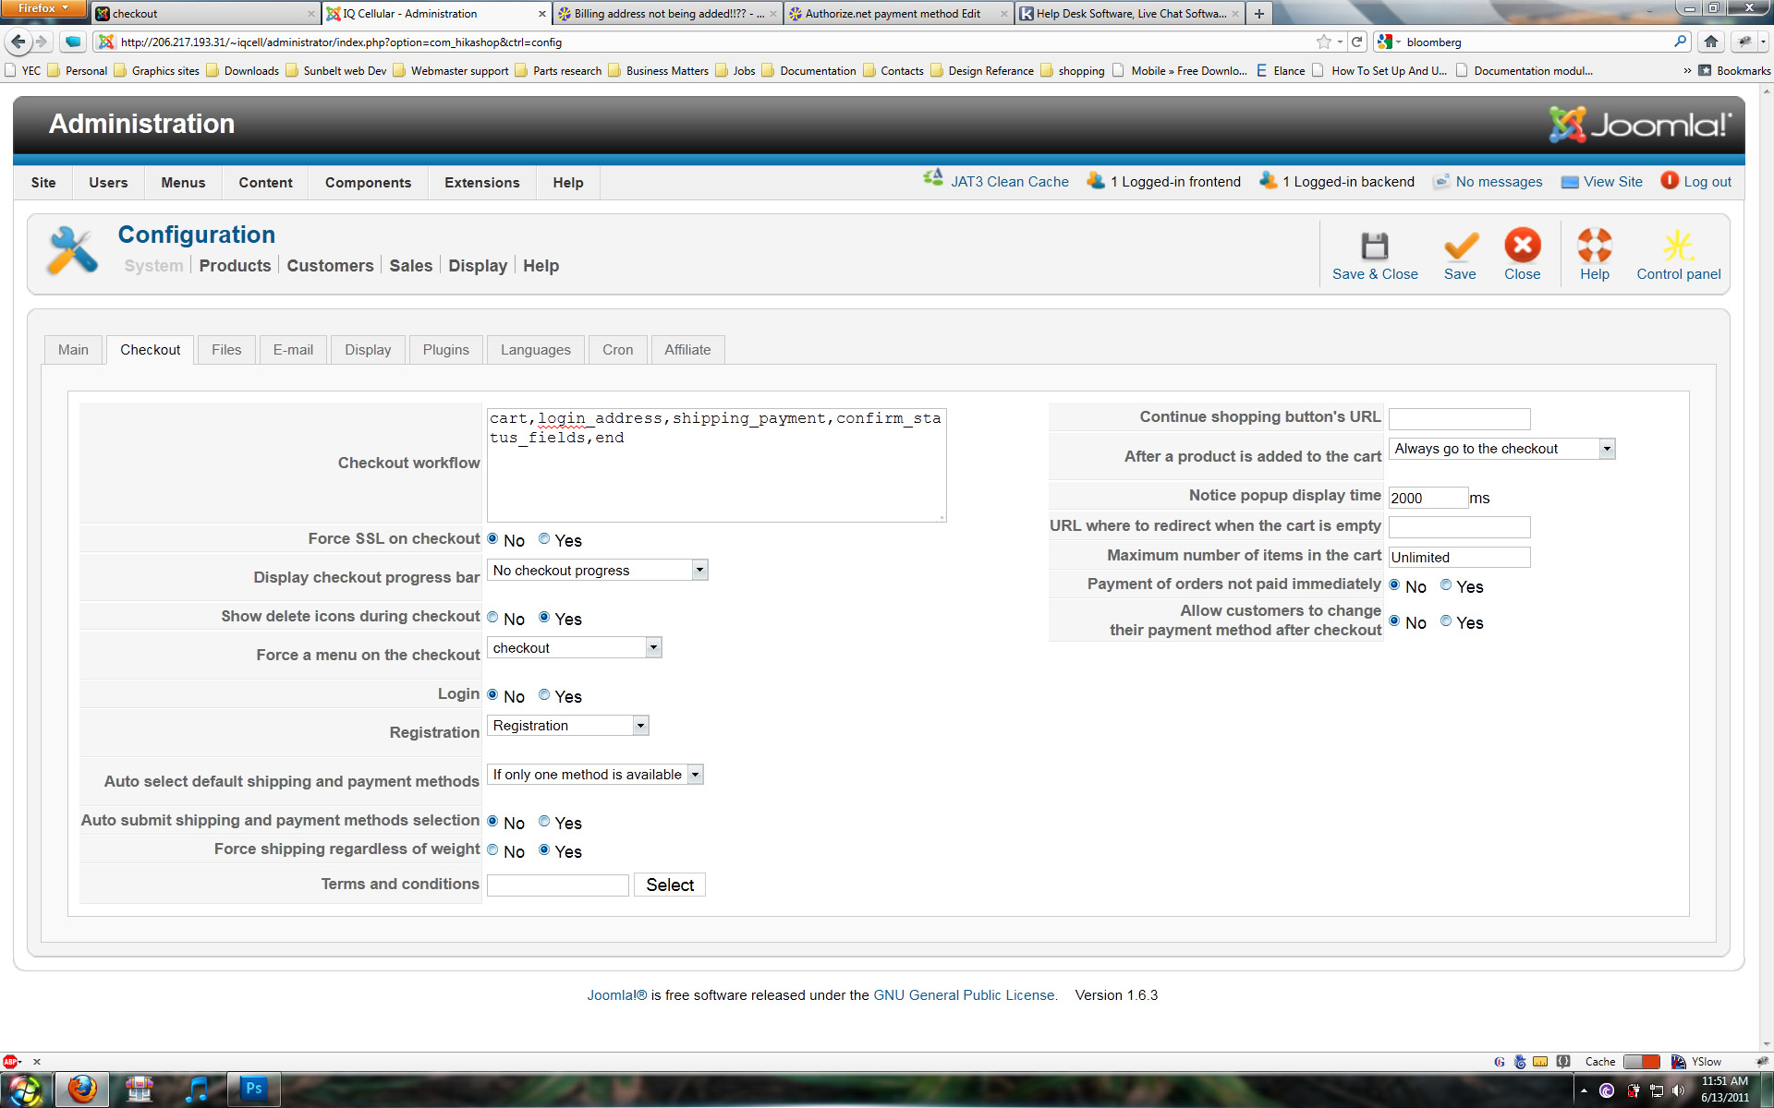Enable Payment of orders not paid immediately

pyautogui.click(x=1446, y=585)
